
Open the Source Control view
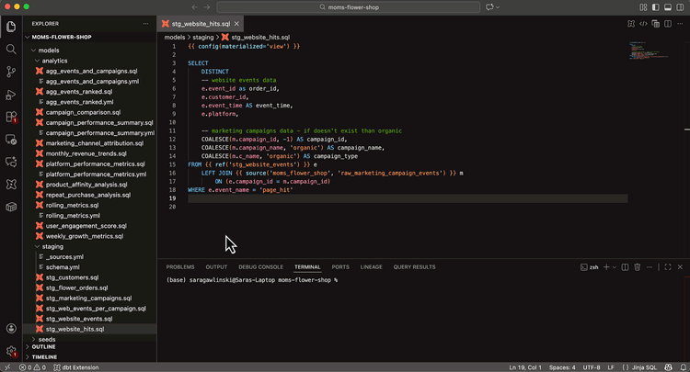(11, 72)
